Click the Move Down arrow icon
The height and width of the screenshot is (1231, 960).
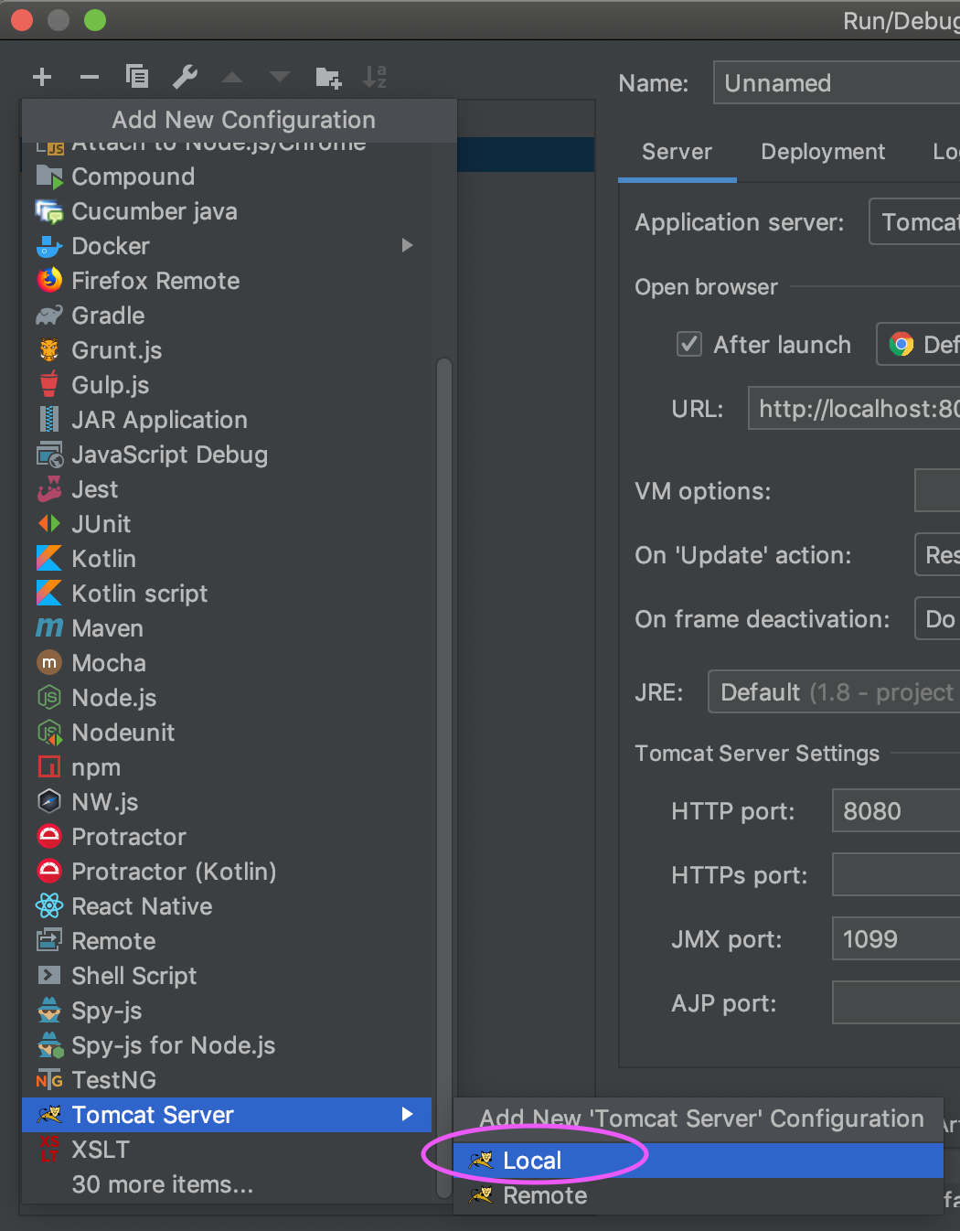tap(280, 78)
